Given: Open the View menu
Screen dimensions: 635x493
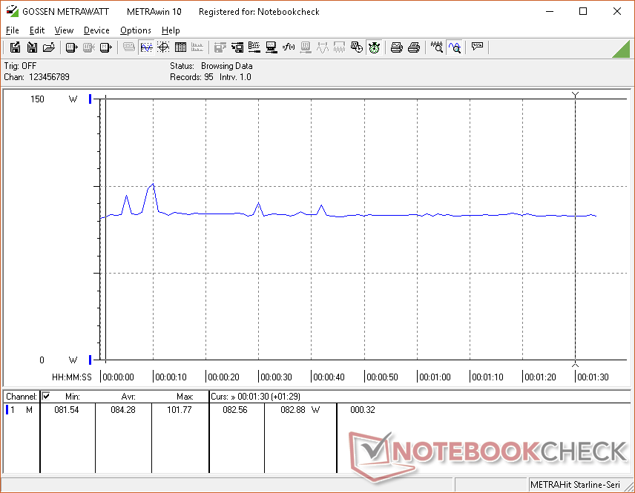Looking at the screenshot, I should click(64, 30).
